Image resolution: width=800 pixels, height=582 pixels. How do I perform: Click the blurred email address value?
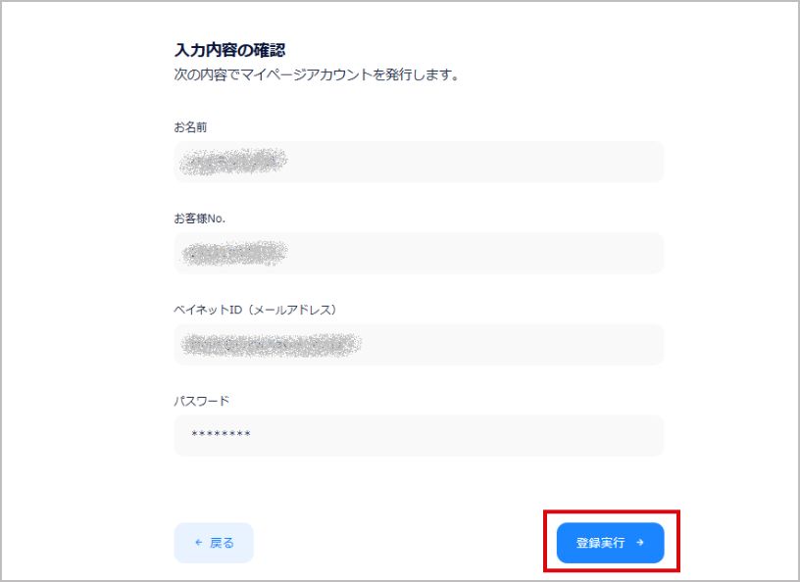(x=272, y=344)
